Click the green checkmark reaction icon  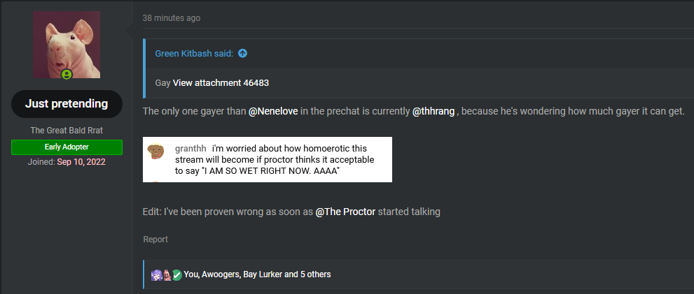tap(177, 274)
